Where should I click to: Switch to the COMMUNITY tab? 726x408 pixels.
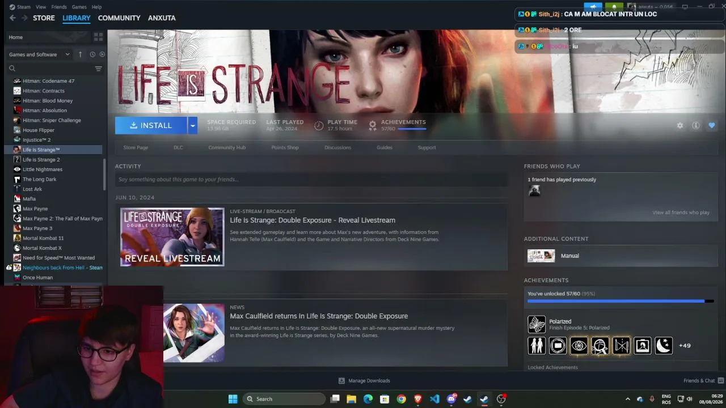tap(119, 18)
